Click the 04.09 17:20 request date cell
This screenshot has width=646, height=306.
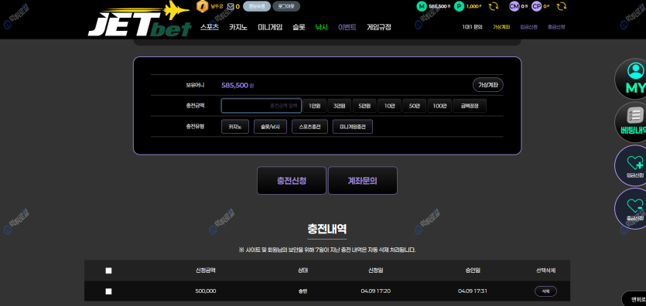[376, 291]
